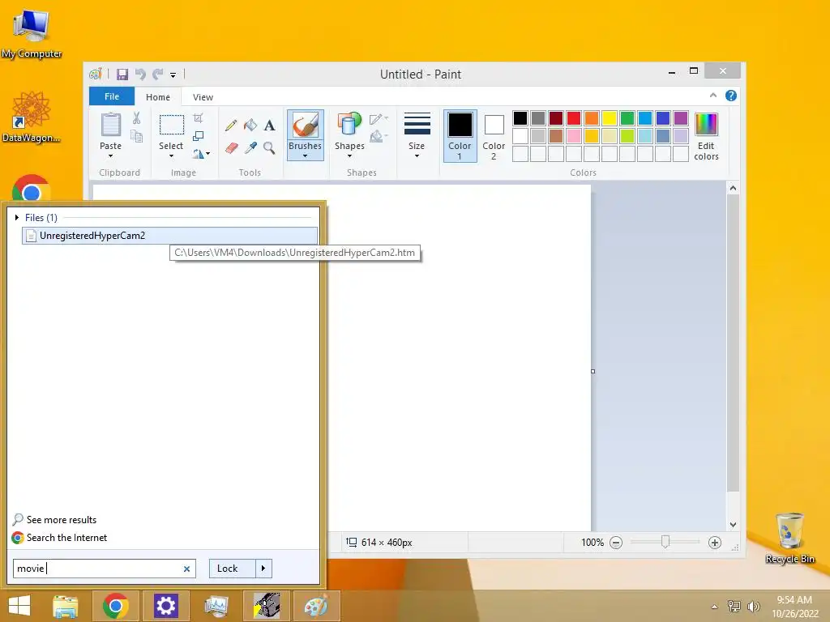The image size is (830, 622).
Task: Expand the Paste dropdown arrow
Action: 110,156
